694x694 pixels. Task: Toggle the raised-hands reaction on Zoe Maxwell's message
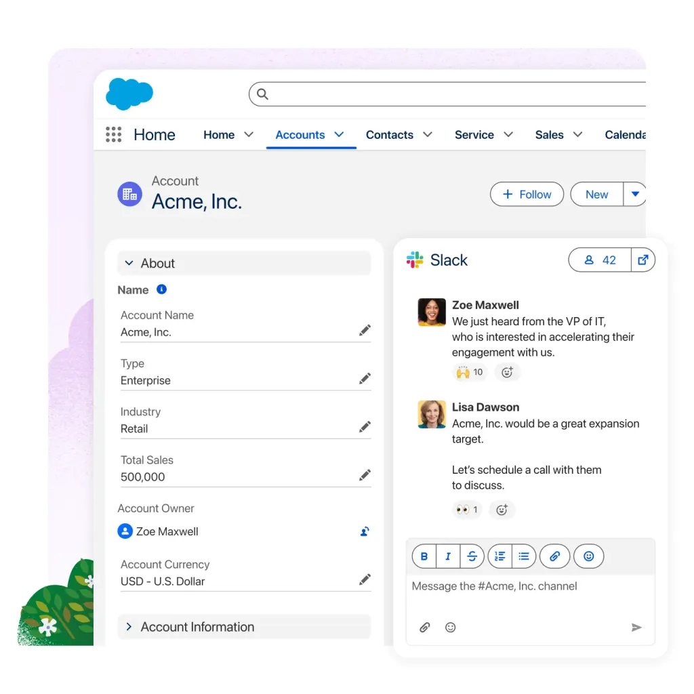click(470, 371)
